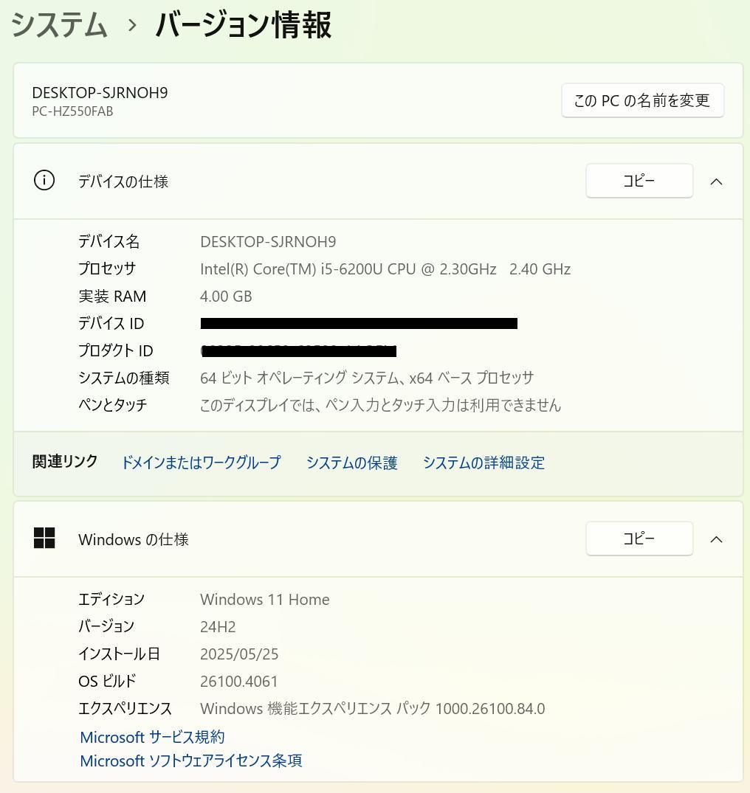Open Microsoft サービス規約
Viewport: 750px width, 793px height.
[151, 736]
